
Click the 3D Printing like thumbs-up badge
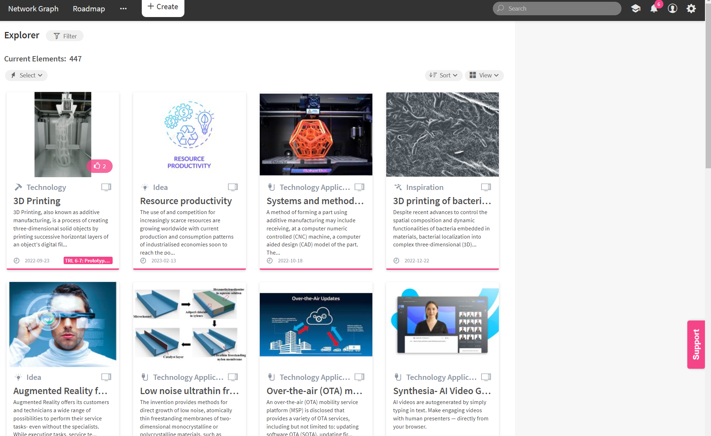coord(100,166)
